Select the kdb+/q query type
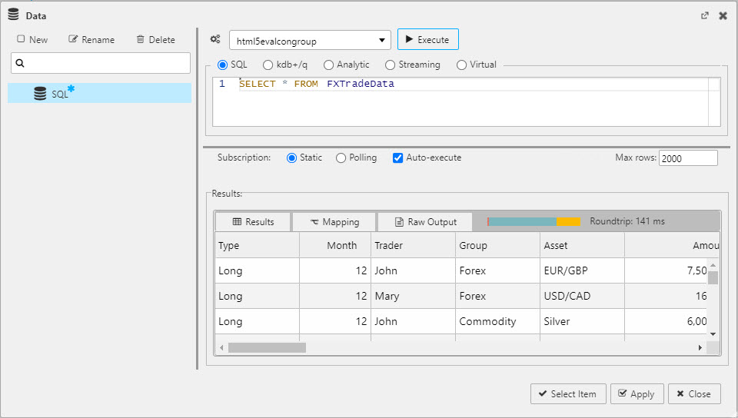738x418 pixels. pyautogui.click(x=268, y=65)
